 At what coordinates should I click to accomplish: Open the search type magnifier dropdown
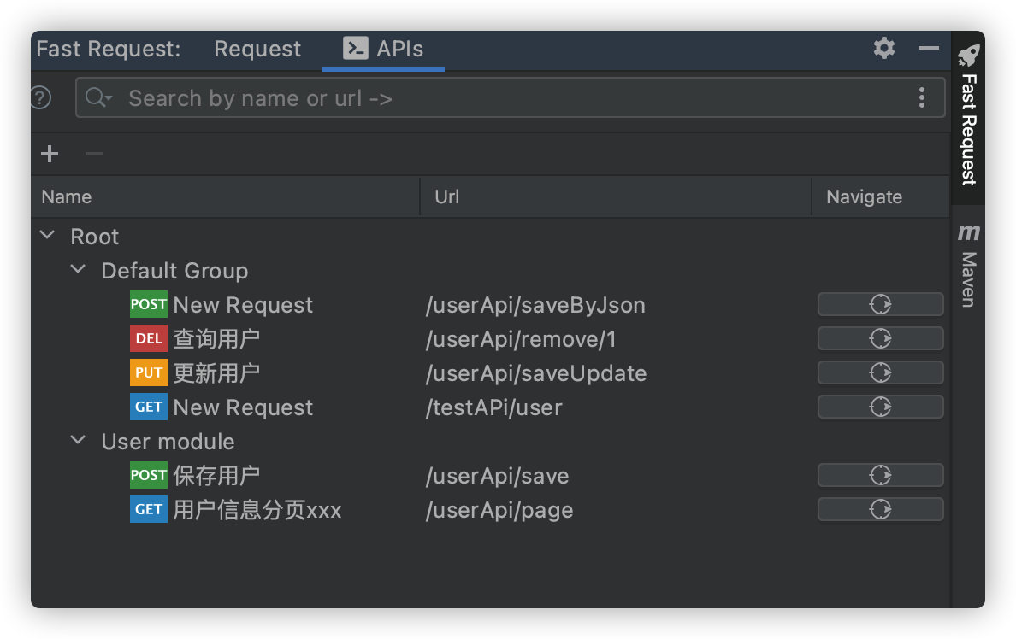click(x=97, y=97)
